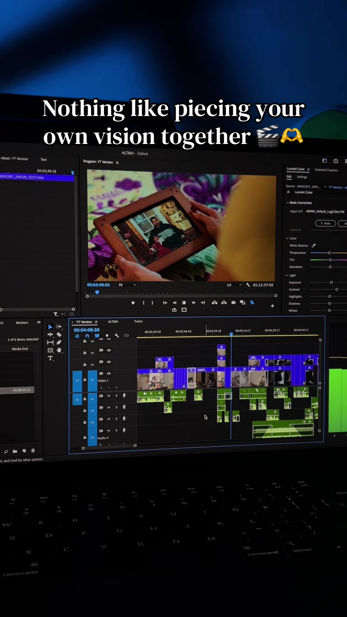Click the Lift button
Image resolution: width=347 pixels, height=617 pixels.
(214, 302)
